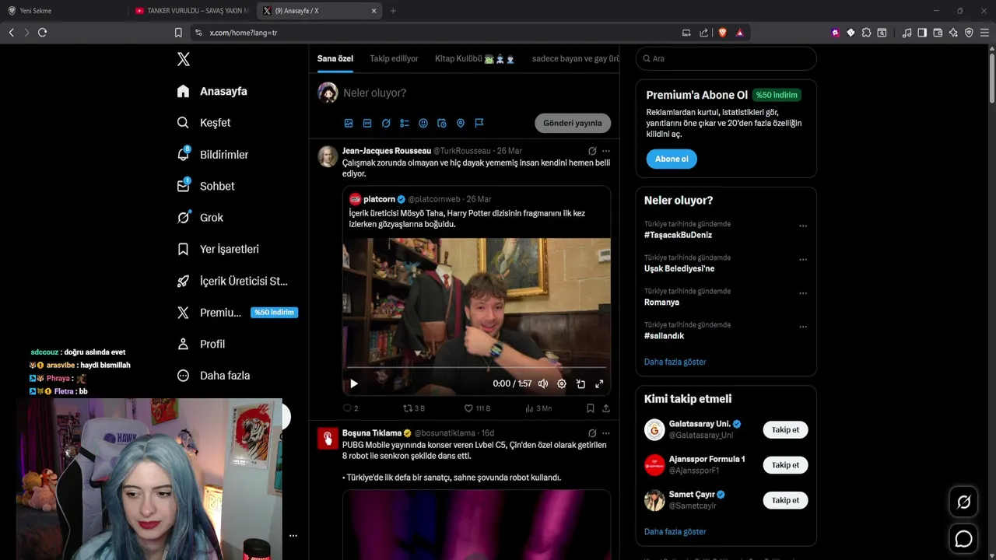Switch to Kitap Kulübü tab
996x560 pixels.
475,58
